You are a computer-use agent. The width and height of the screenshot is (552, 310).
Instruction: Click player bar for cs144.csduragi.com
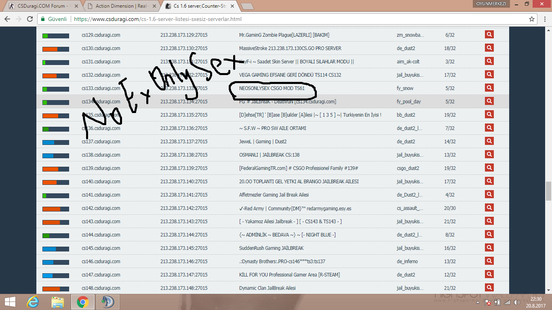click(x=56, y=236)
